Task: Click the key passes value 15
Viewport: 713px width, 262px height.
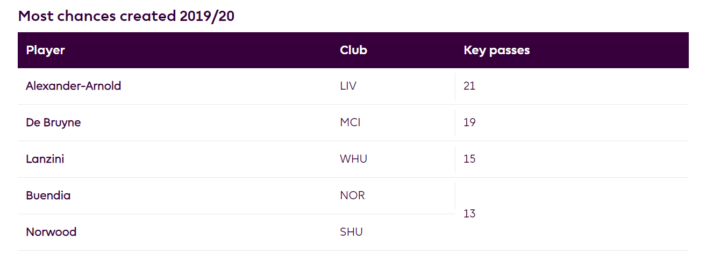Action: tap(469, 159)
